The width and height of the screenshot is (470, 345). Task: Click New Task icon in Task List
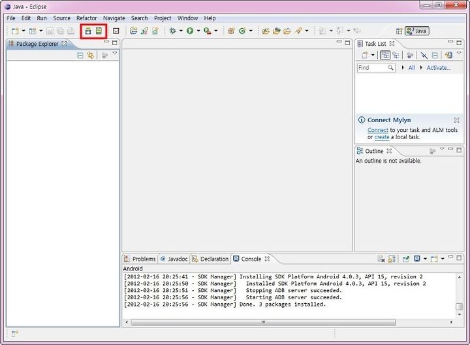[x=364, y=55]
